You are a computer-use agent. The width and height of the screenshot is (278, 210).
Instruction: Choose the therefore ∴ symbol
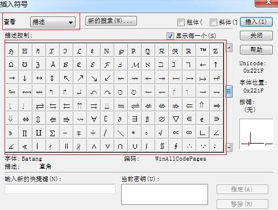point(189,146)
